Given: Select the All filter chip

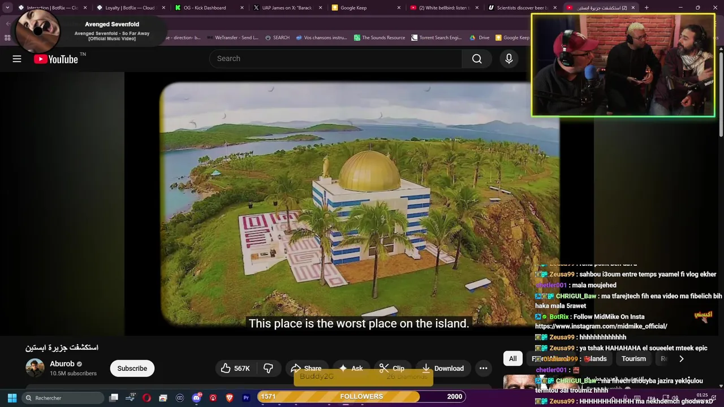Looking at the screenshot, I should [x=512, y=359].
